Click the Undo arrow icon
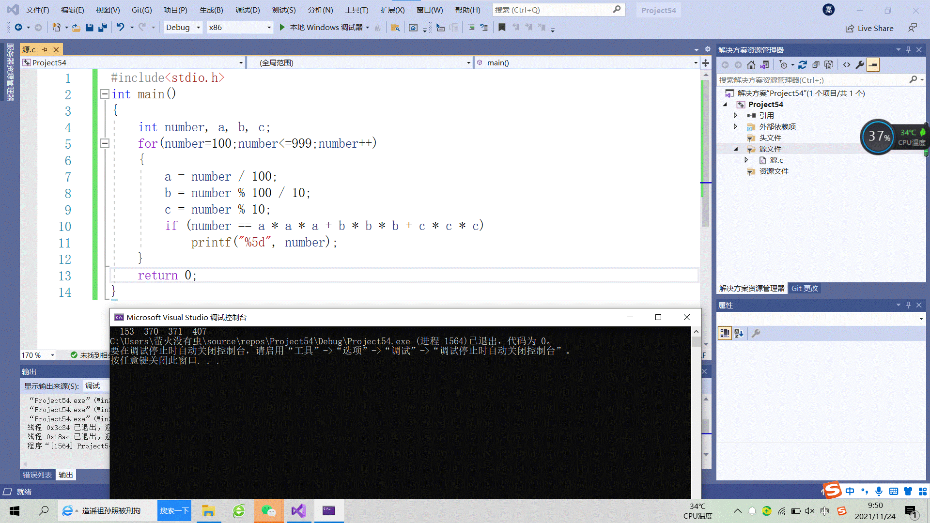This screenshot has width=930, height=523. [x=120, y=28]
